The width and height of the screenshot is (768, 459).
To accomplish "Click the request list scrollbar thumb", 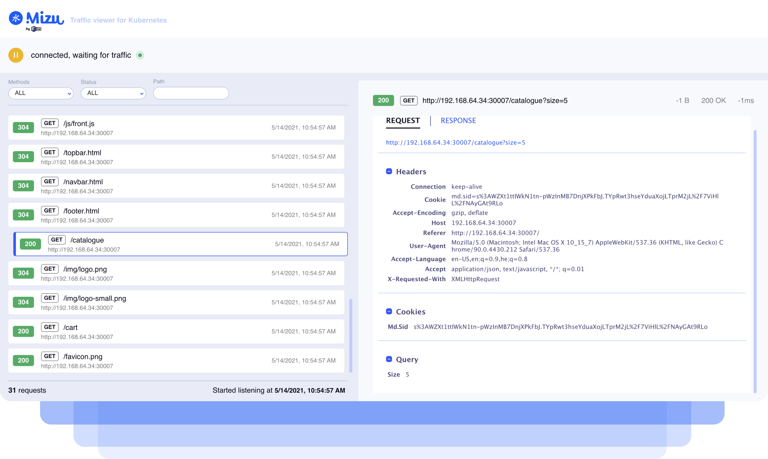I will 351,335.
